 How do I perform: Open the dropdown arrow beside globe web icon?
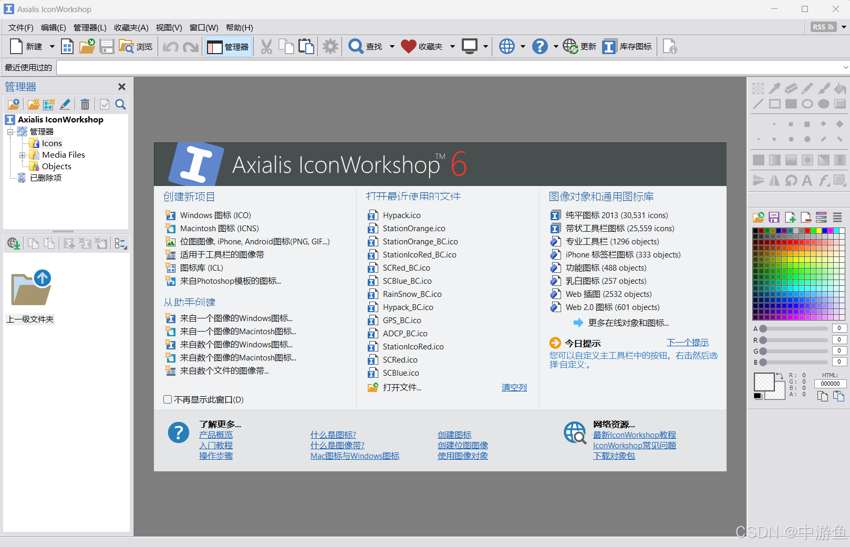(x=523, y=47)
